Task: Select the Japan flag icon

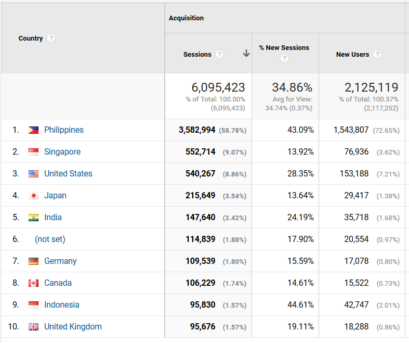Action: click(x=33, y=195)
